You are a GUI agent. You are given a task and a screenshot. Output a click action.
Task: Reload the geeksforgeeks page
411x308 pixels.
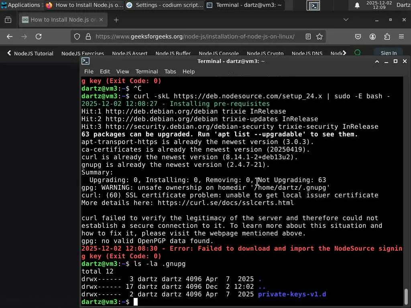click(39, 36)
